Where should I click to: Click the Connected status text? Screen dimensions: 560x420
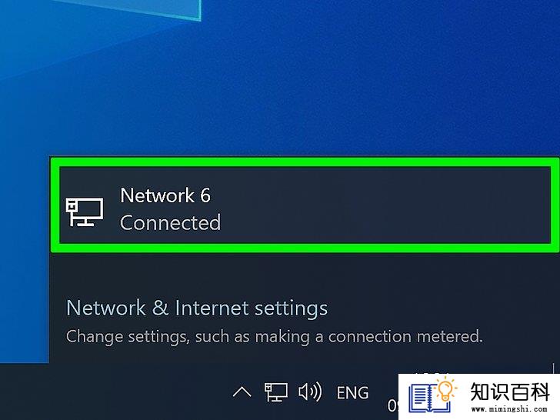coord(170,222)
